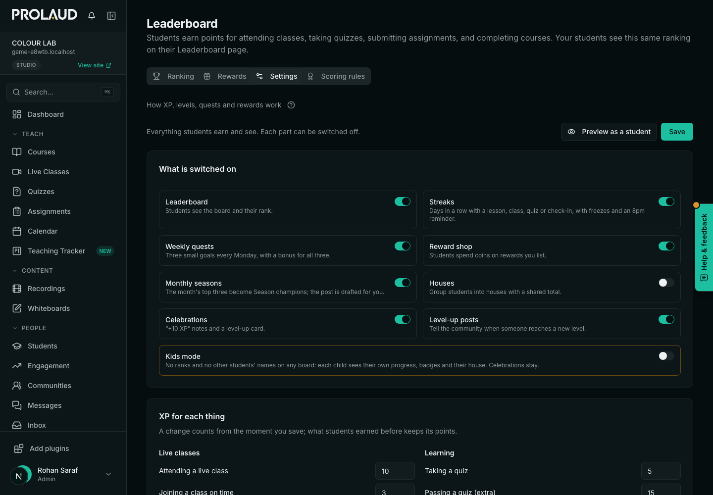Click Preview as a student

point(609,132)
